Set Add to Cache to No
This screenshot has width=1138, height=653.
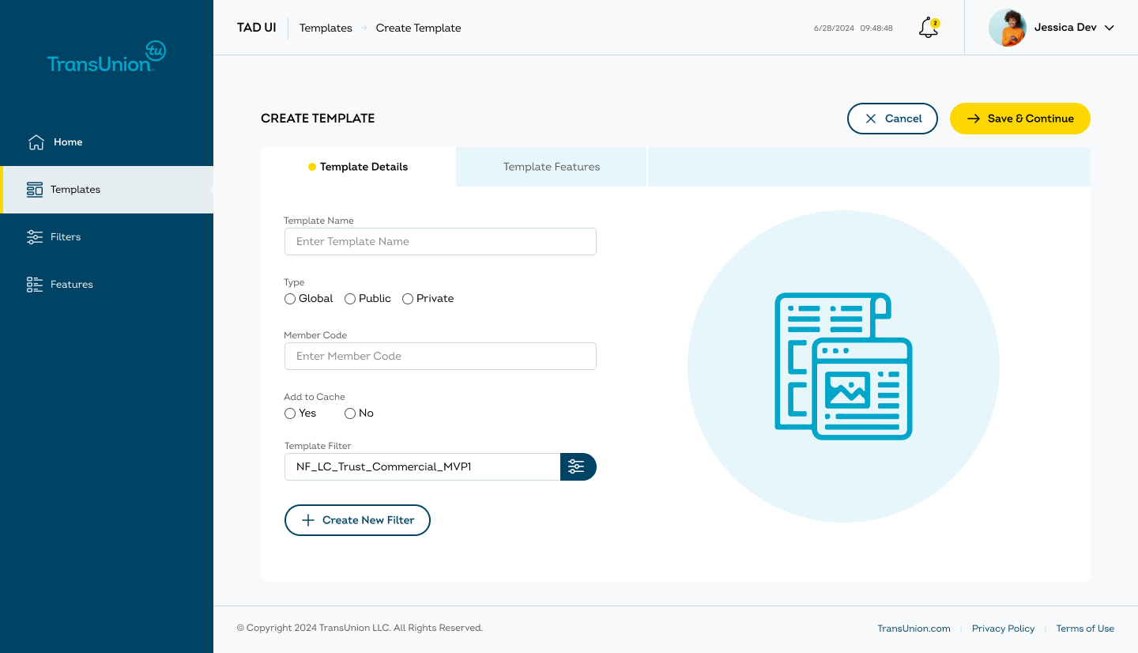click(350, 413)
